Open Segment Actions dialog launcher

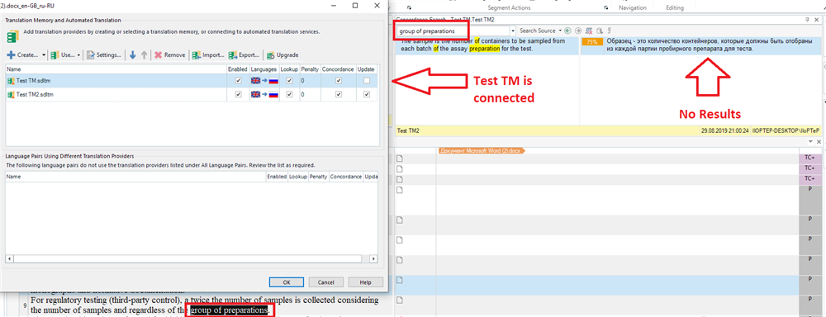[x=605, y=8]
